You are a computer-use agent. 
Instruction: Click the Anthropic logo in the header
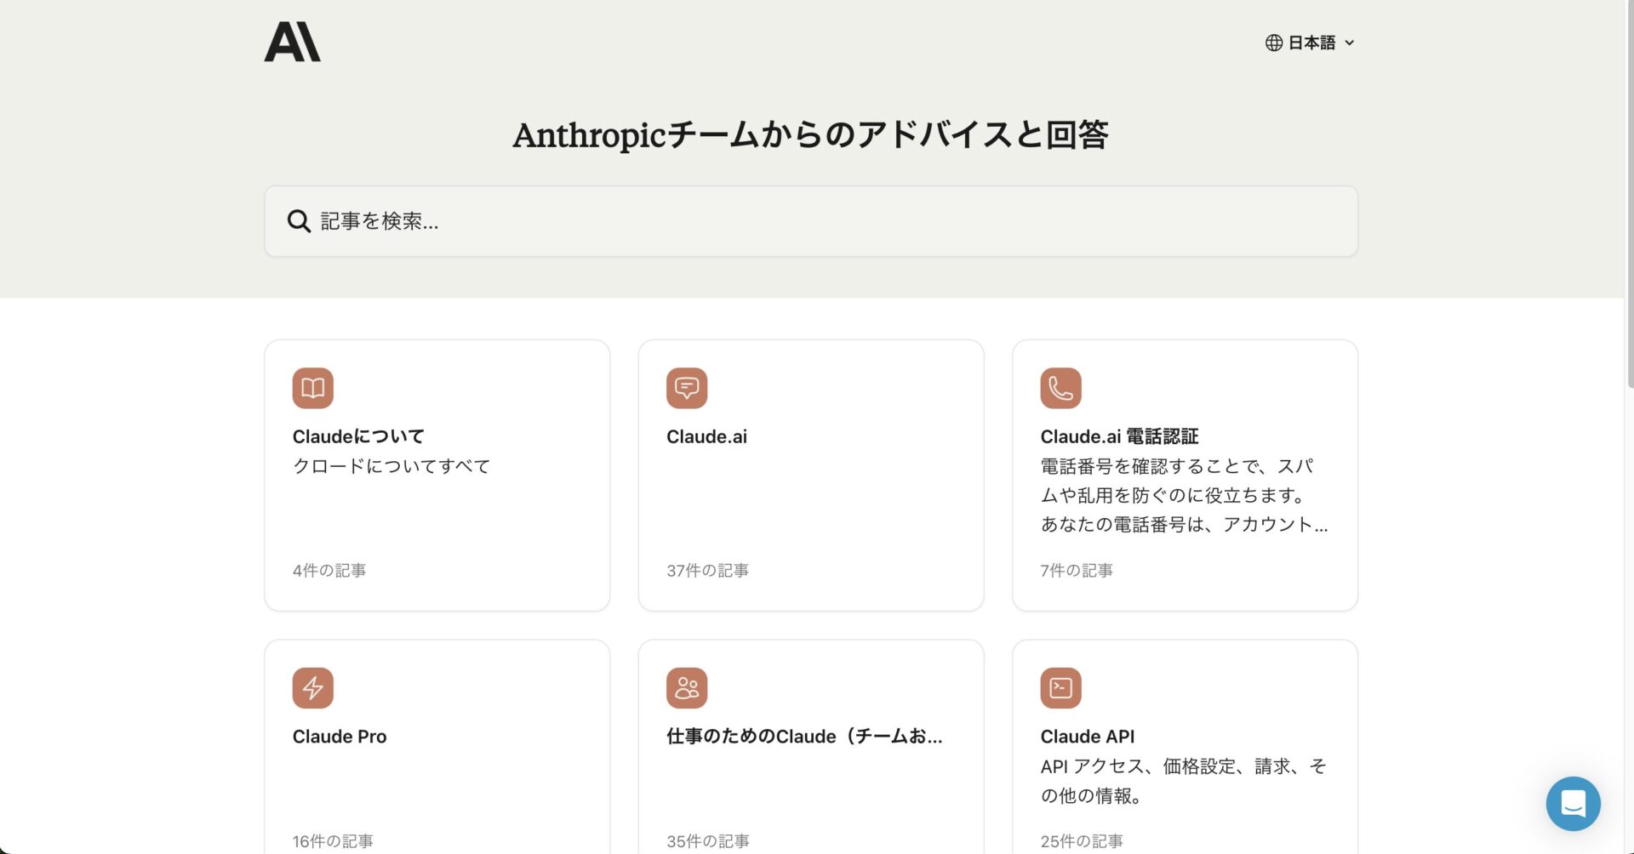pyautogui.click(x=292, y=42)
